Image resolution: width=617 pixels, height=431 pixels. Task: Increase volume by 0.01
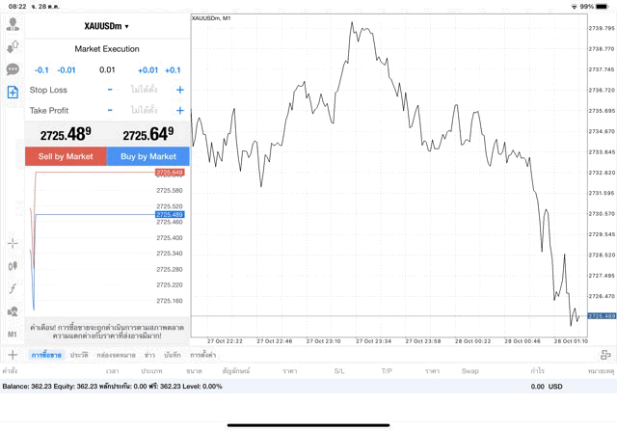pyautogui.click(x=148, y=70)
